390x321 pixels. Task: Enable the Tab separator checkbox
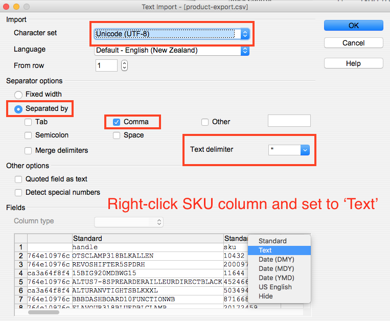[29, 122]
